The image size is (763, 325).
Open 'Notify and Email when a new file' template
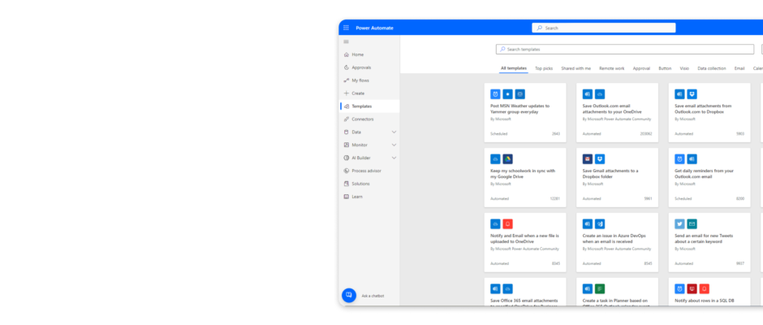click(525, 242)
